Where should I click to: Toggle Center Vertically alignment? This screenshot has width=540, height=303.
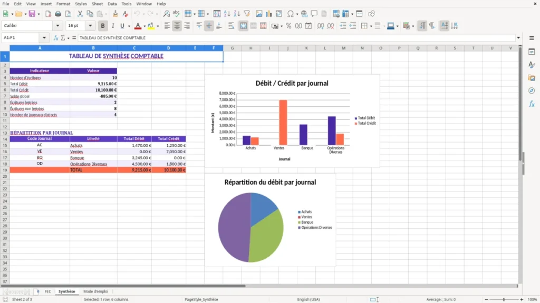click(x=209, y=26)
